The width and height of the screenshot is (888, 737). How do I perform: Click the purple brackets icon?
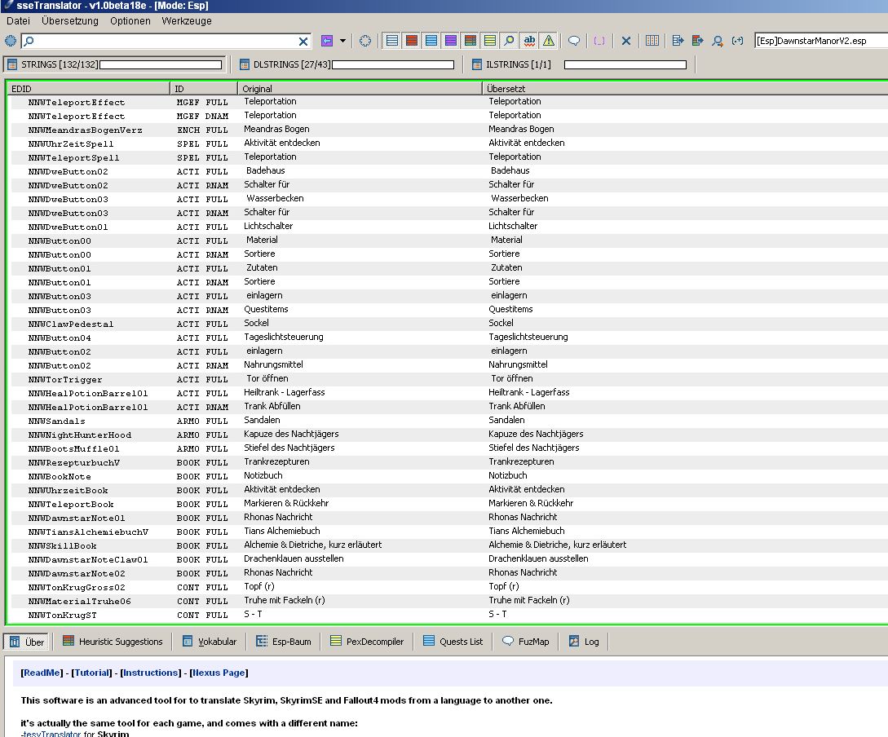click(599, 41)
